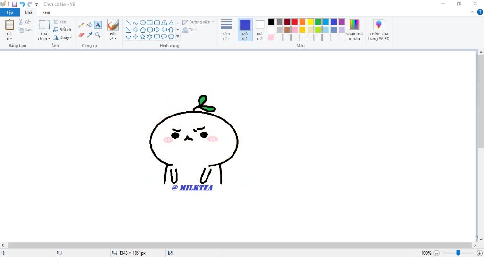Click the zoom slider handle

pyautogui.click(x=458, y=253)
